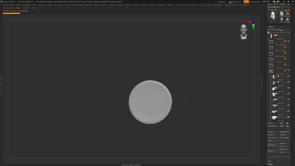
Task: Open the Brush menu
Action: [12, 5]
